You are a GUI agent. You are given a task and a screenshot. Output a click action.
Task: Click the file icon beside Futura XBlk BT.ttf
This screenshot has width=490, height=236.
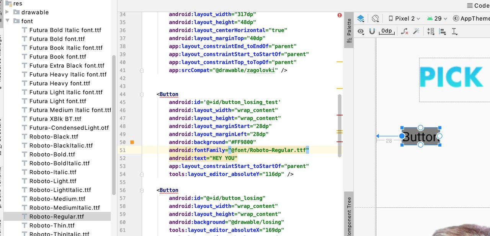24,119
